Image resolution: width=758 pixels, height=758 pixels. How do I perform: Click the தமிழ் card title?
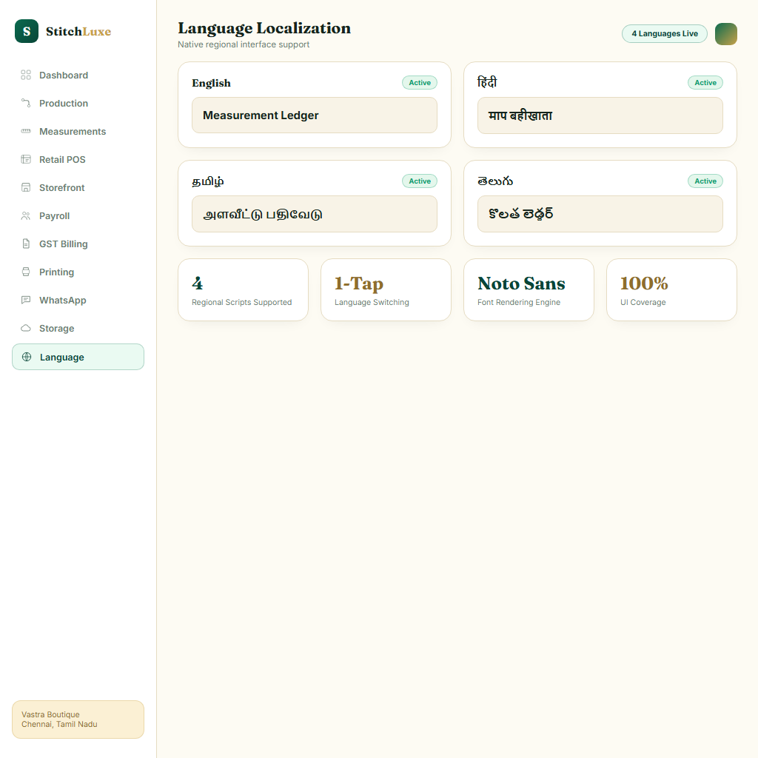click(x=208, y=181)
